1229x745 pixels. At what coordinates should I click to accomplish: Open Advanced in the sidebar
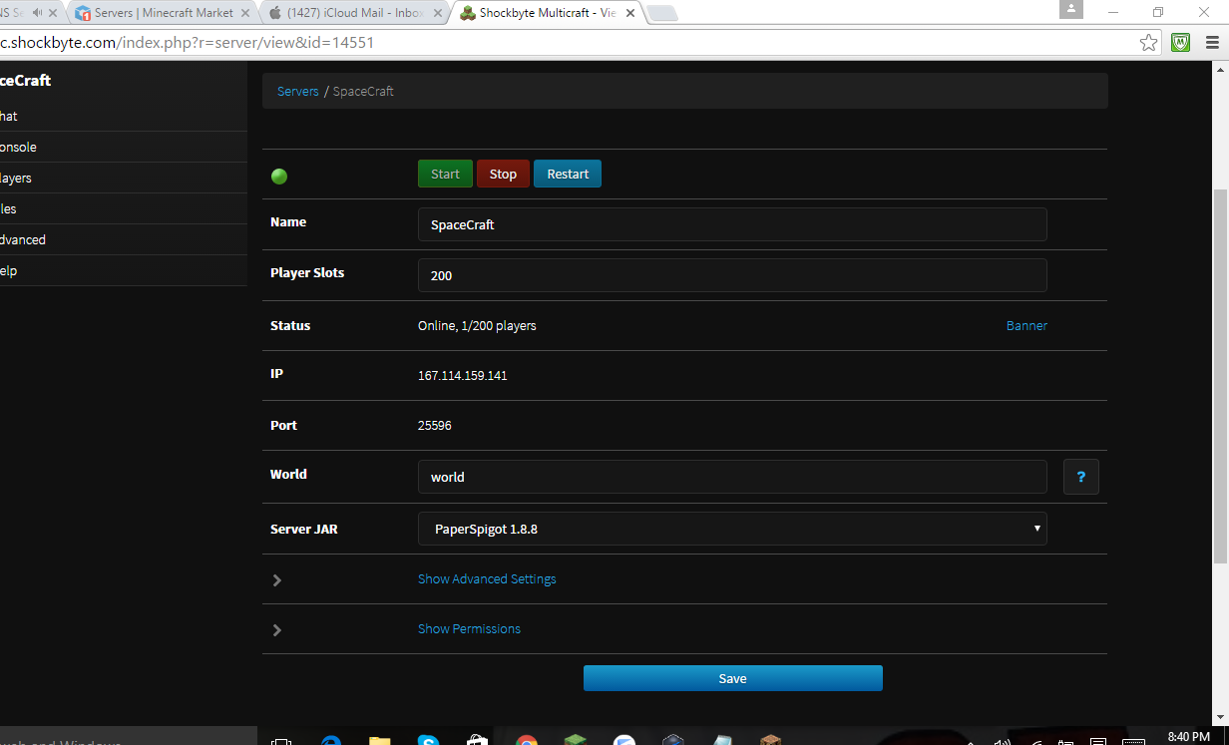coord(124,239)
